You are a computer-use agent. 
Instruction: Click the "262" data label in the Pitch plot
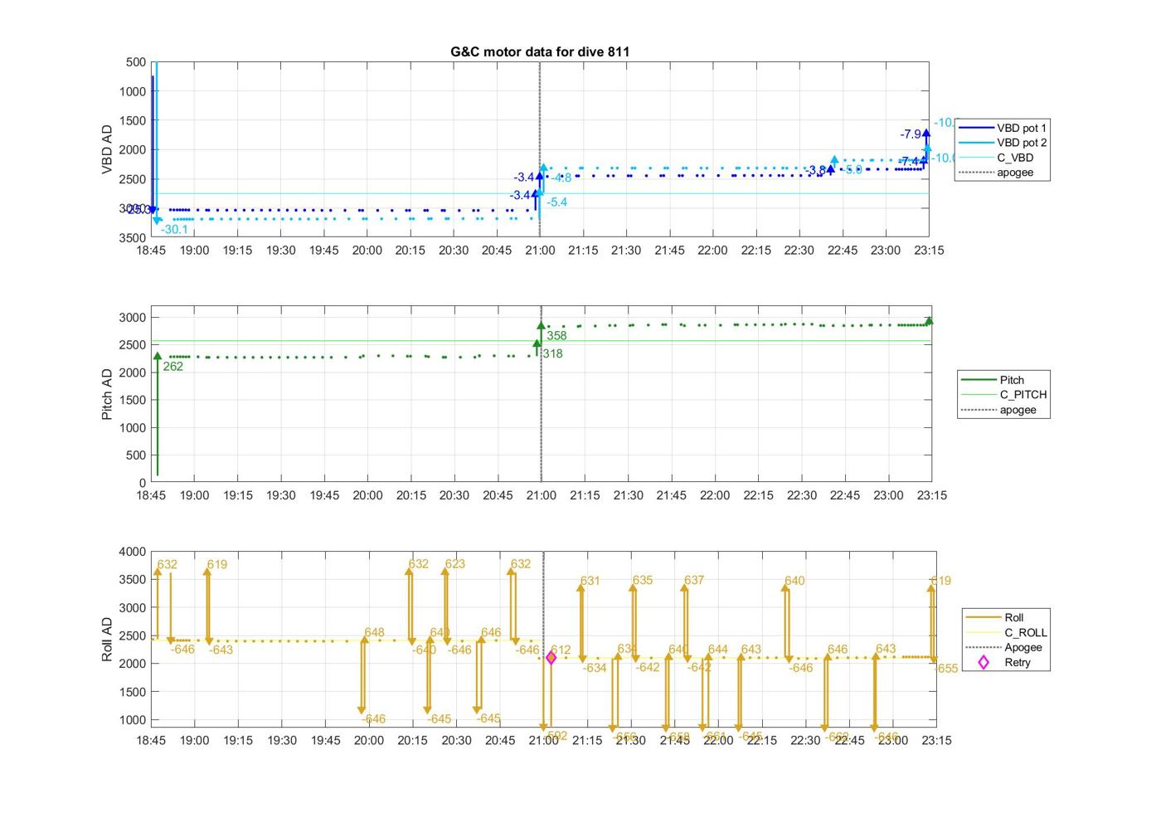point(173,367)
